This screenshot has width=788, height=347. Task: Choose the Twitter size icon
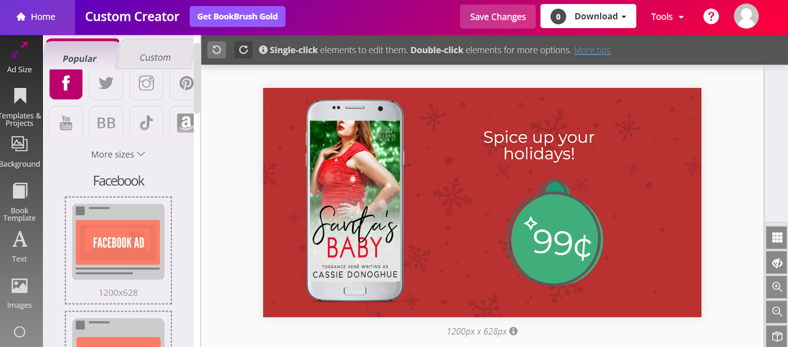(x=106, y=83)
